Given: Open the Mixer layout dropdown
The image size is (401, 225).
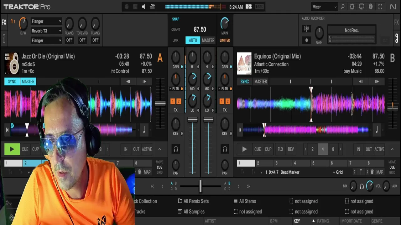Looking at the screenshot, I should tap(324, 7).
